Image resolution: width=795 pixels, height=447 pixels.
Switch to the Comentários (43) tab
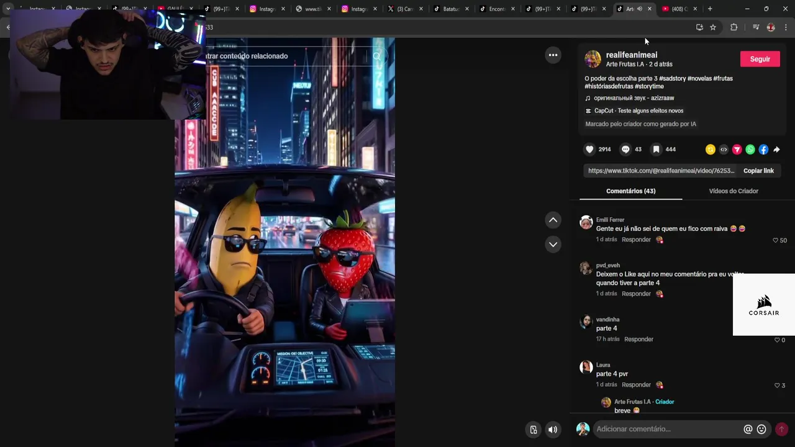pyautogui.click(x=630, y=191)
